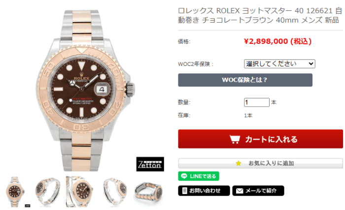345x210 pixels.
Task: Share the product with LINEで送る
Action: click(199, 176)
